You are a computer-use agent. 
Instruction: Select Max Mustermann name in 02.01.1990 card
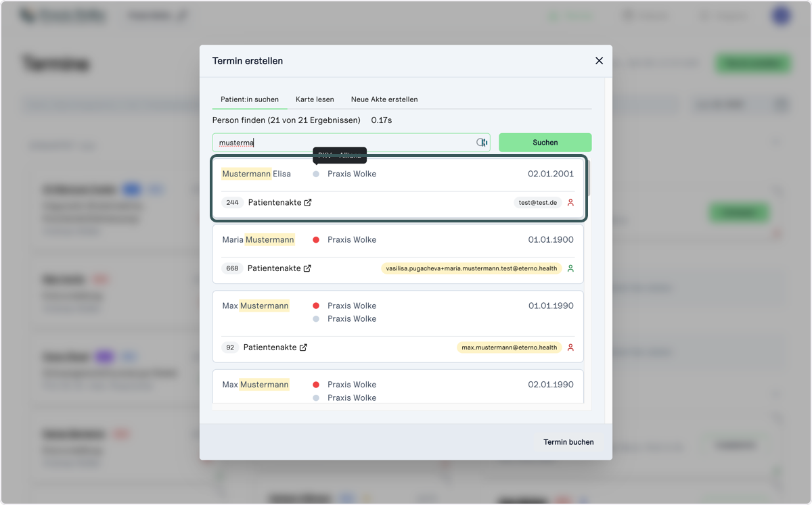[256, 385]
